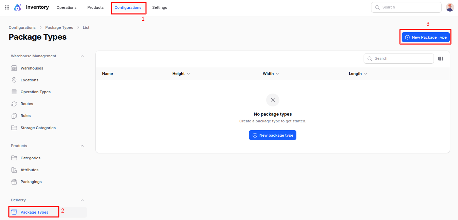Screen dimensions: 458x220
Task: Open the Settings menu item
Action: tap(160, 7)
